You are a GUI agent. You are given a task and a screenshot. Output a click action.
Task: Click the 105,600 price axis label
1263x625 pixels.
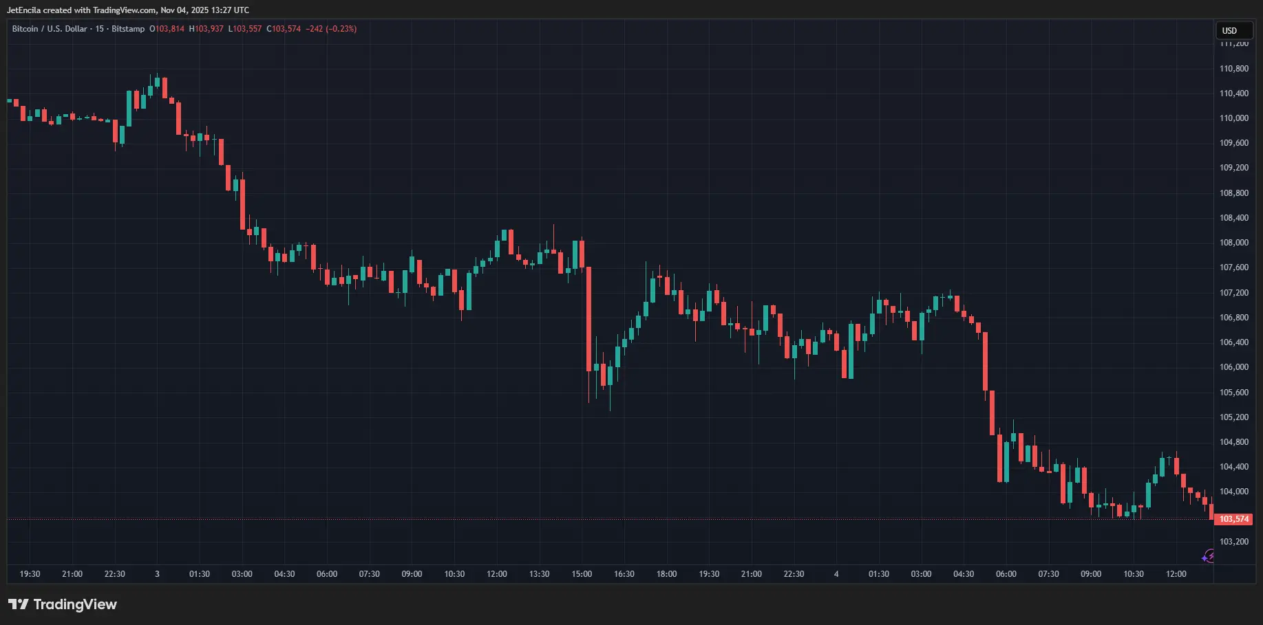(1234, 393)
